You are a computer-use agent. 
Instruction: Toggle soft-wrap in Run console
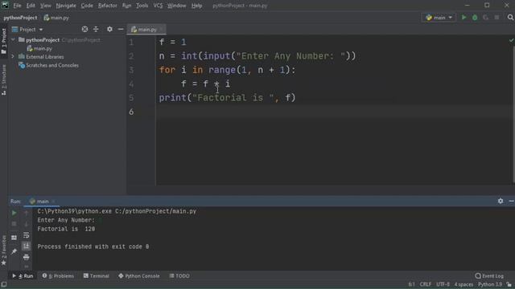[26, 235]
